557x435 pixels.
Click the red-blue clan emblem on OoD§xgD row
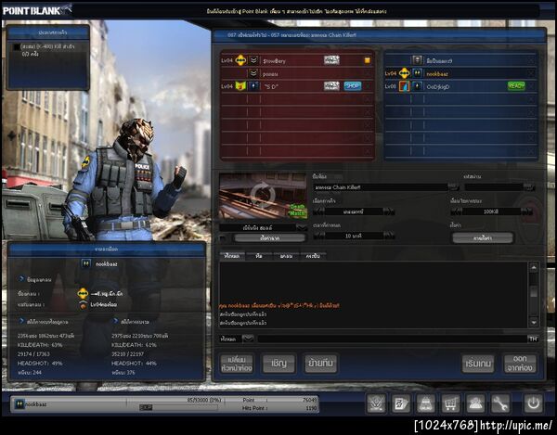coord(404,86)
